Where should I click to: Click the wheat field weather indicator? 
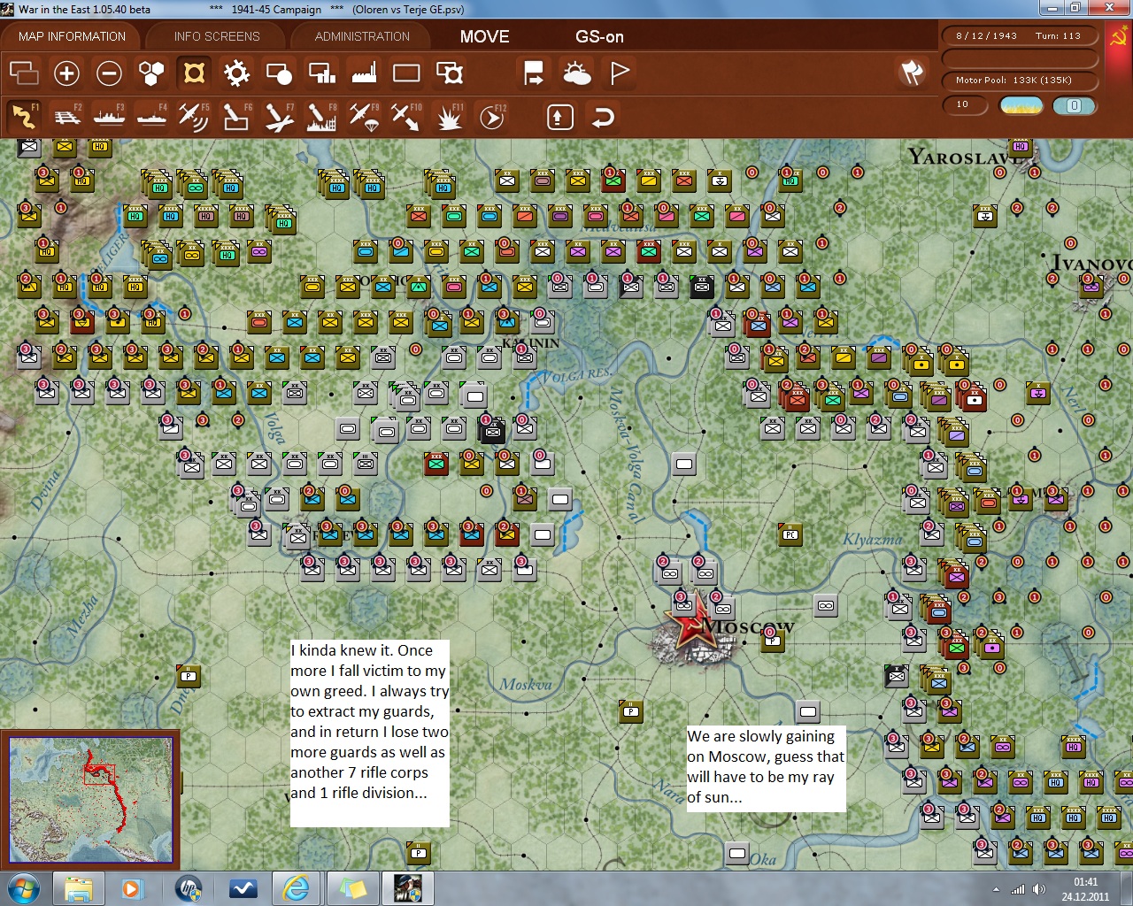coord(1021,105)
